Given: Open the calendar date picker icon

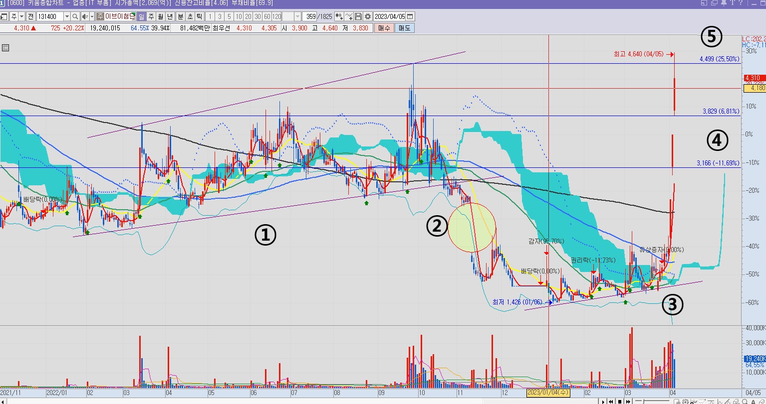Looking at the screenshot, I should [410, 16].
